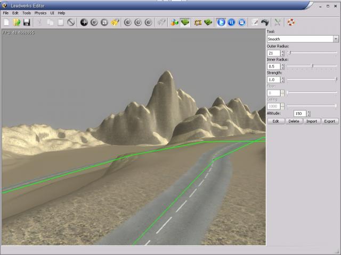Screen dimensions: 341x255
Task: Click the Delete button in the terrain panel
Action: [294, 121]
